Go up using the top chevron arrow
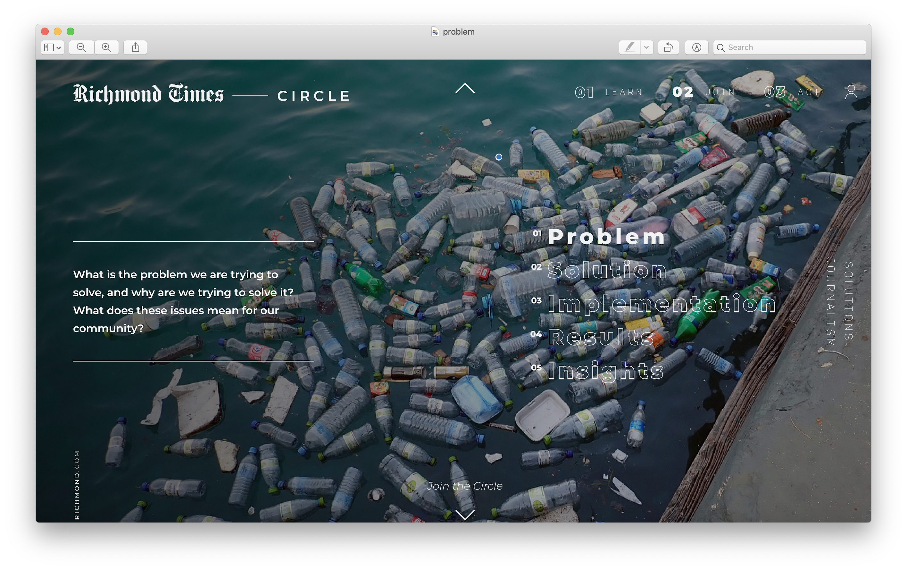This screenshot has height=570, width=907. click(x=465, y=88)
